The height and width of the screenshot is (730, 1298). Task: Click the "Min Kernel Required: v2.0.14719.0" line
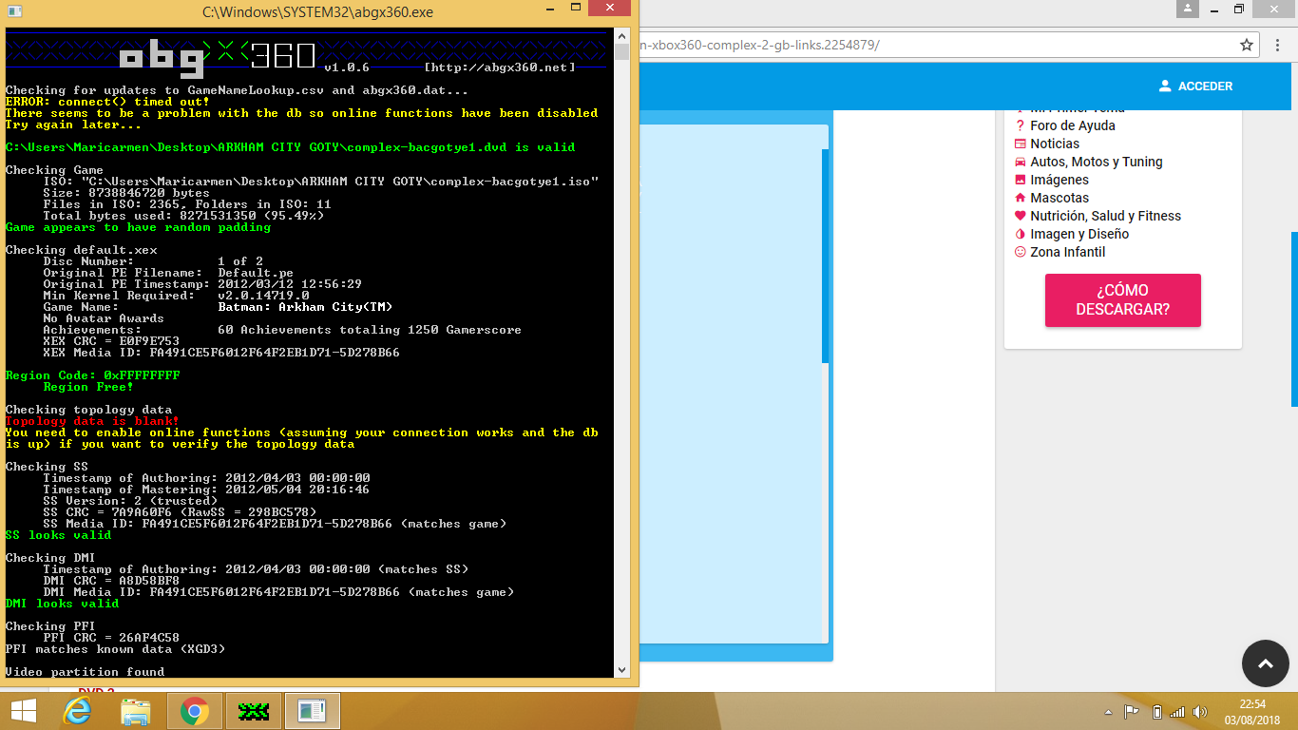[x=176, y=296]
